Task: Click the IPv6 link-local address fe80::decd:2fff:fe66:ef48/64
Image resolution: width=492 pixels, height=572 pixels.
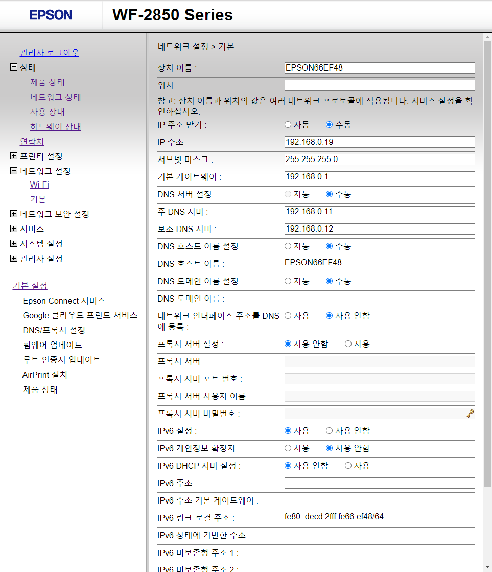Action: (x=334, y=517)
